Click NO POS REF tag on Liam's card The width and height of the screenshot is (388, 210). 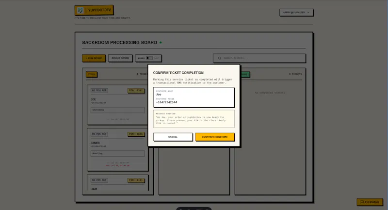tap(99, 180)
